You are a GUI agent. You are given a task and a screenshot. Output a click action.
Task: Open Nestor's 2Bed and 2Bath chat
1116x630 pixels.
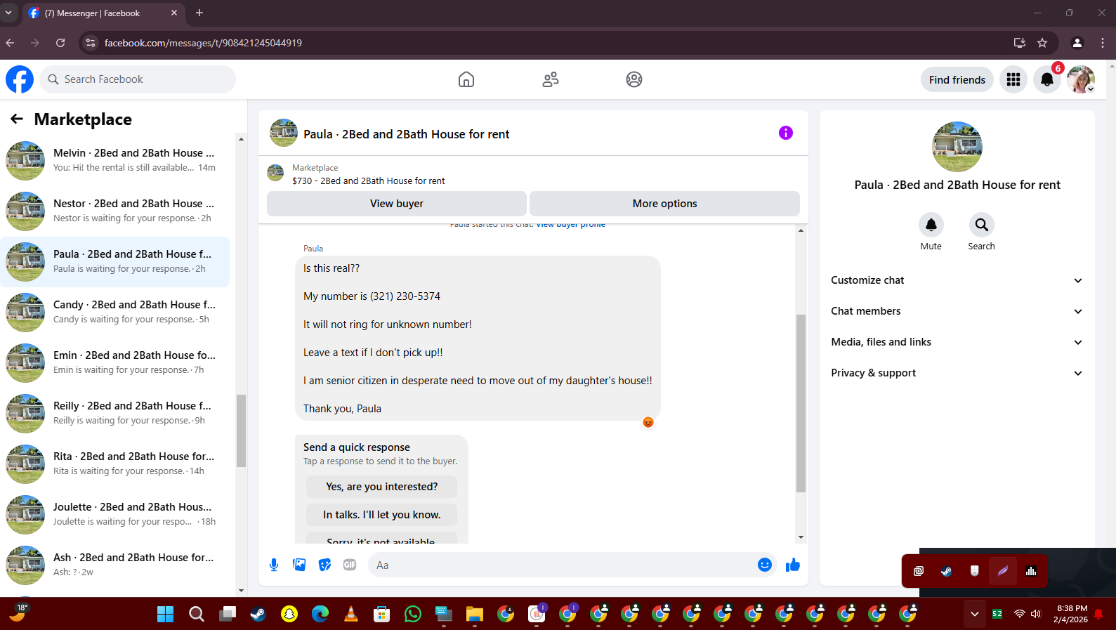pyautogui.click(x=115, y=211)
